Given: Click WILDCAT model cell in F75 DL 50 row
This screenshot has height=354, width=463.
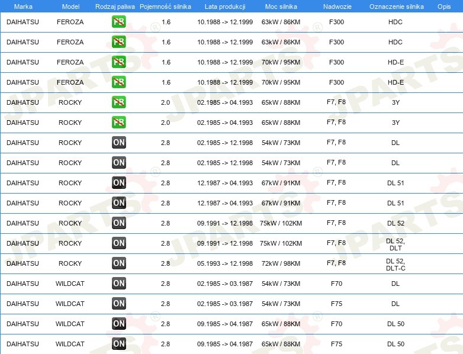Looking at the screenshot, I should click(x=70, y=344).
